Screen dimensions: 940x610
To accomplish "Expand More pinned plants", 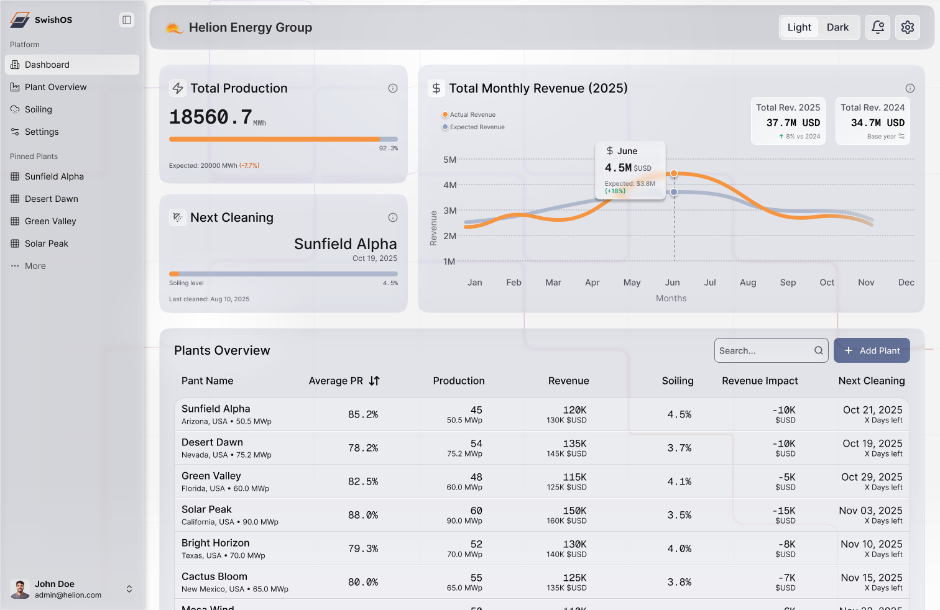I will pyautogui.click(x=35, y=266).
